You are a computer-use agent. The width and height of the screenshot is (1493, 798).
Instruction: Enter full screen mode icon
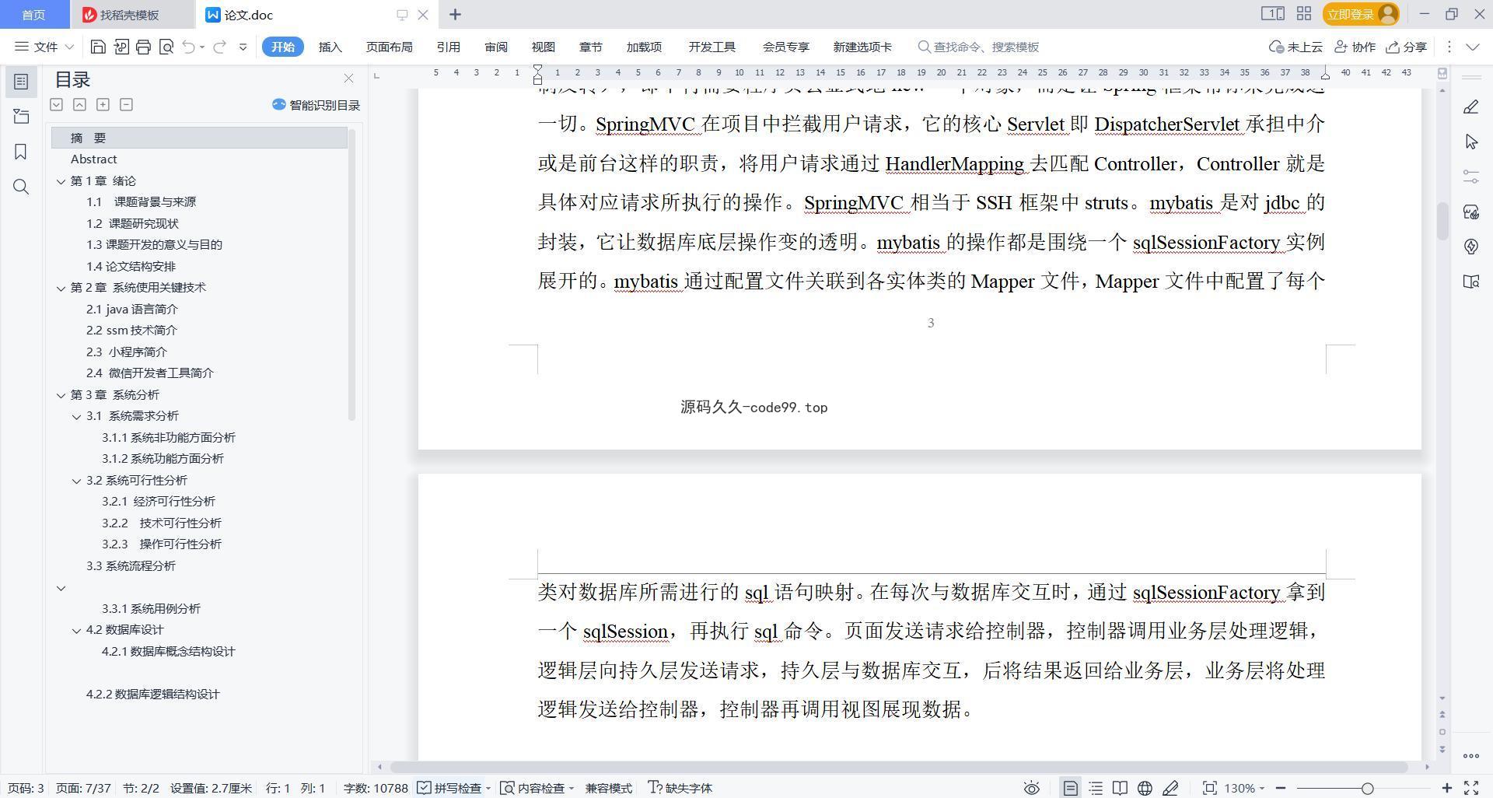click(1471, 788)
